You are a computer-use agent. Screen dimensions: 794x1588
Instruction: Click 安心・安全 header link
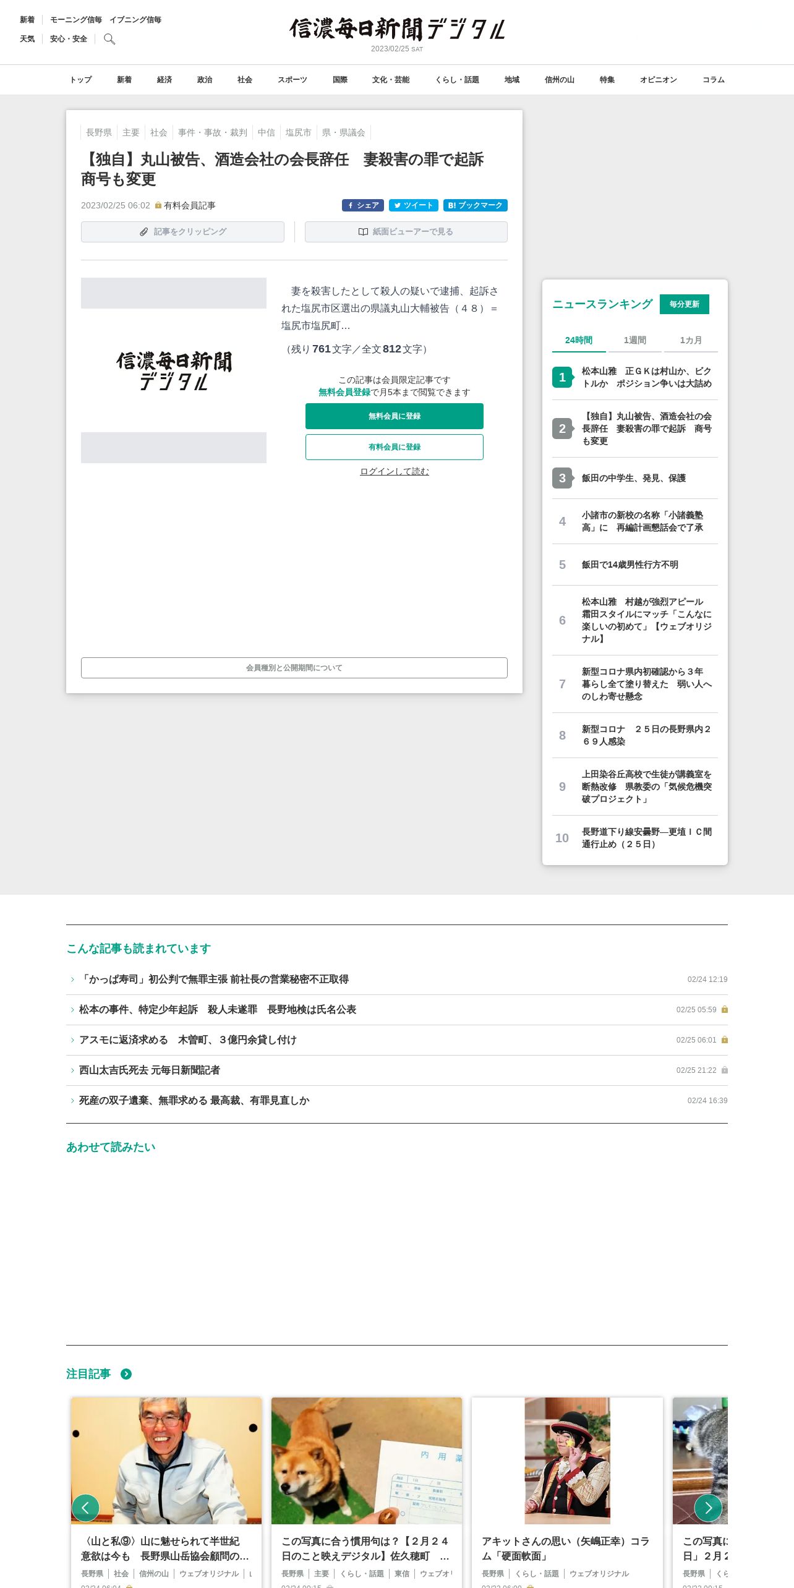[69, 39]
